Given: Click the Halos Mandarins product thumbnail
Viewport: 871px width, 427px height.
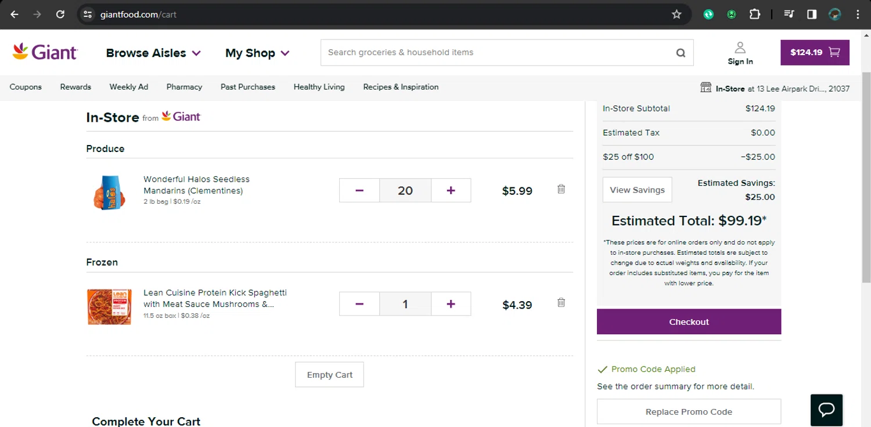Looking at the screenshot, I should 109,192.
